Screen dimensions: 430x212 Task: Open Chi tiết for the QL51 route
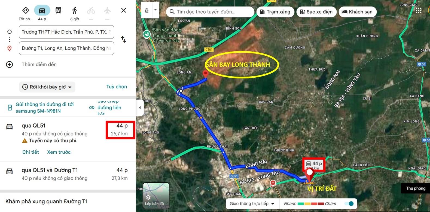(x=31, y=152)
